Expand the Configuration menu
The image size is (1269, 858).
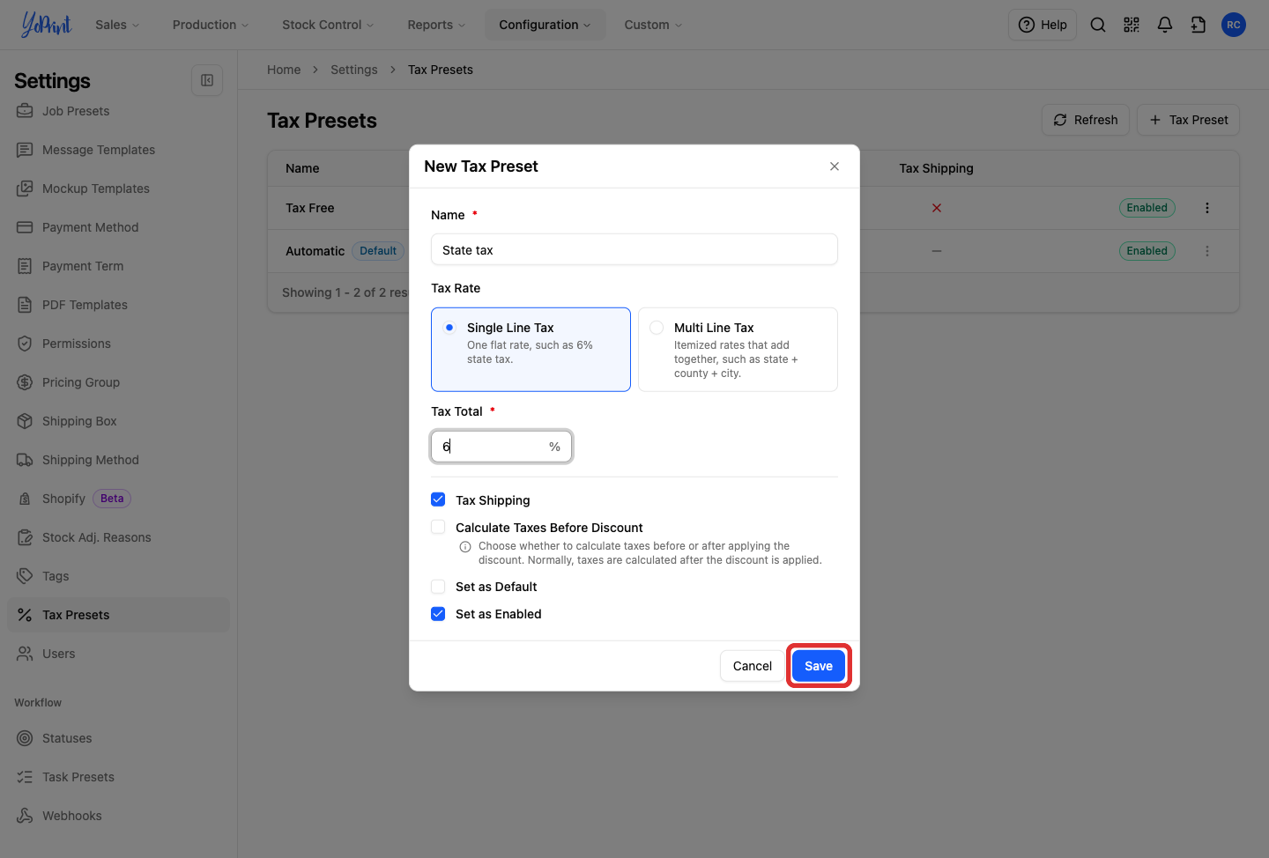pyautogui.click(x=545, y=25)
